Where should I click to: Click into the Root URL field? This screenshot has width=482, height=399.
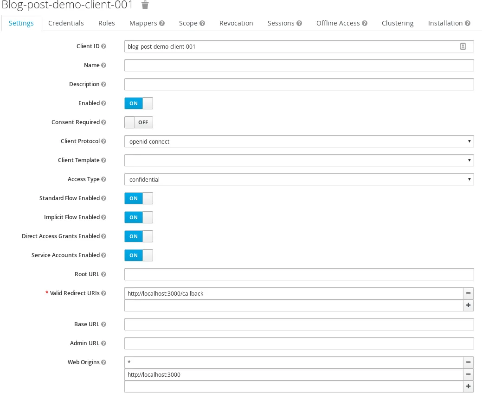299,274
